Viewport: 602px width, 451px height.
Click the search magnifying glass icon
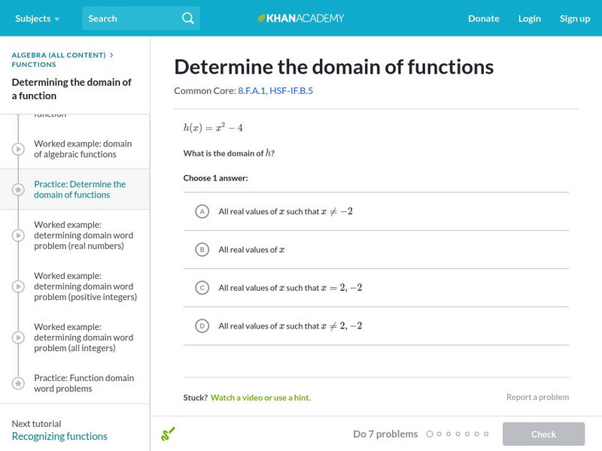(188, 18)
